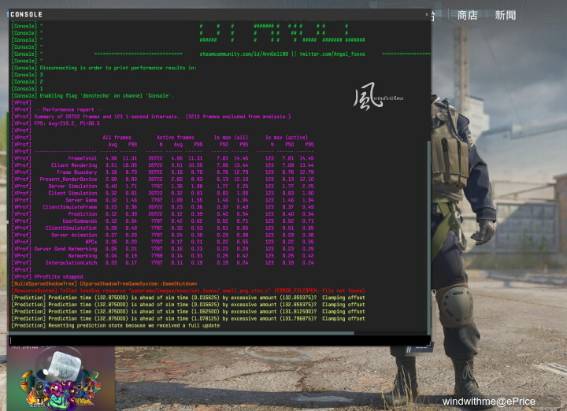The width and height of the screenshot is (567, 411).
Task: Select the red ResourceSystem error line
Action: click(188, 291)
